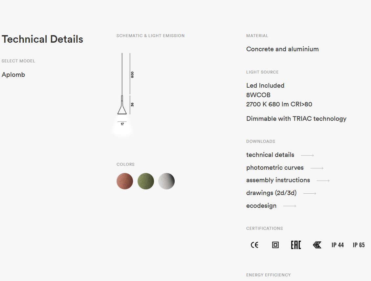Screen dimensions: 371x281
Task: Click the 17 width dimension on schematic
Action: point(122,124)
